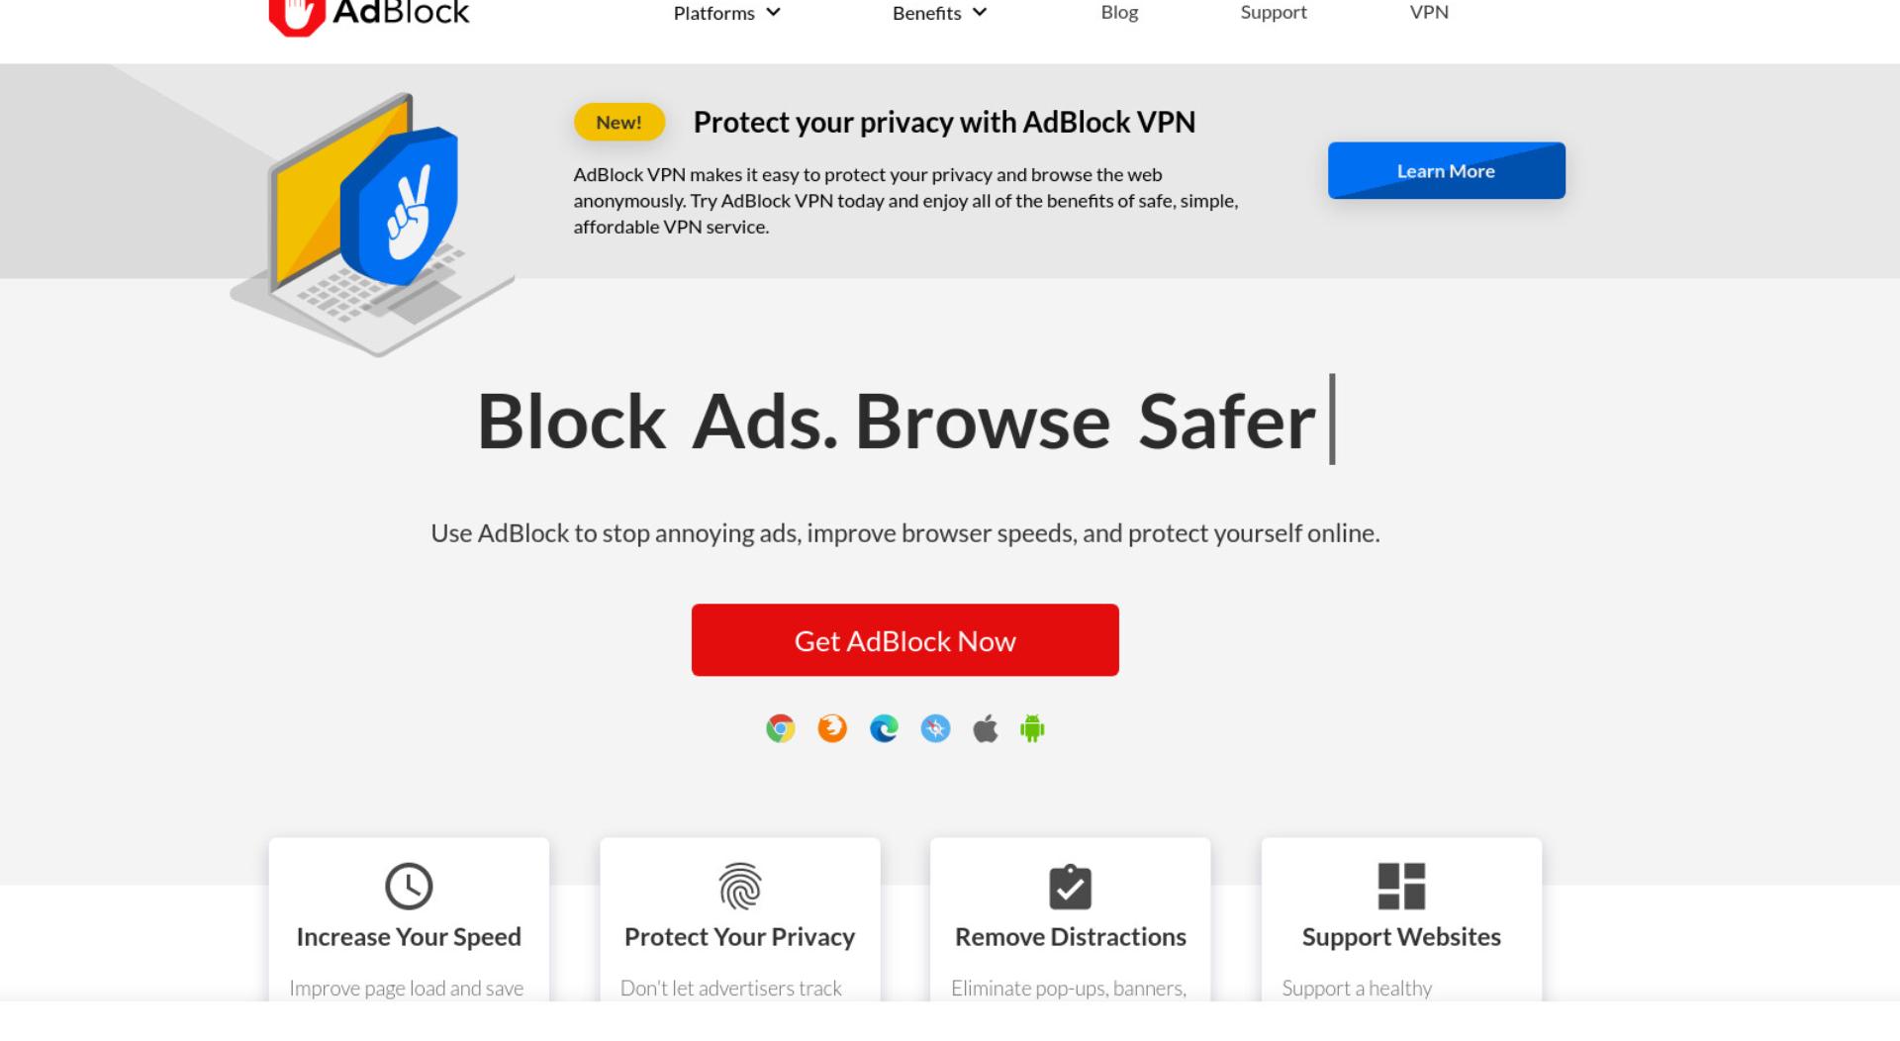Click the grid icon above Support Websites
This screenshot has width=1900, height=1041.
(x=1401, y=886)
